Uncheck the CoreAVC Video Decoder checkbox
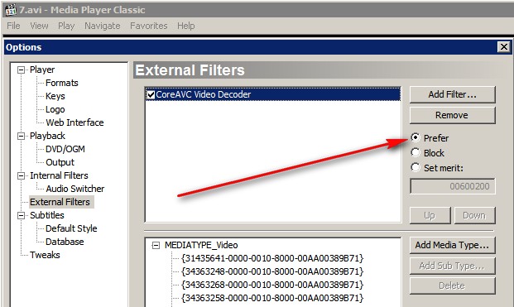514x307 pixels. [151, 94]
